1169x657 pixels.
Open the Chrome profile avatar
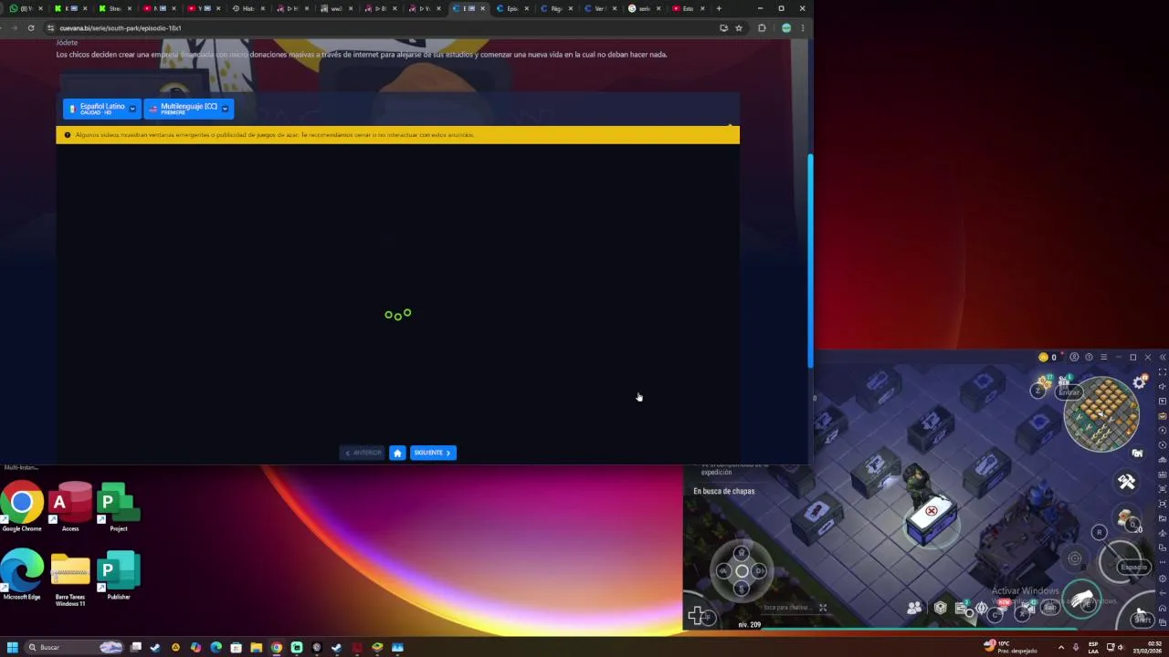point(786,28)
